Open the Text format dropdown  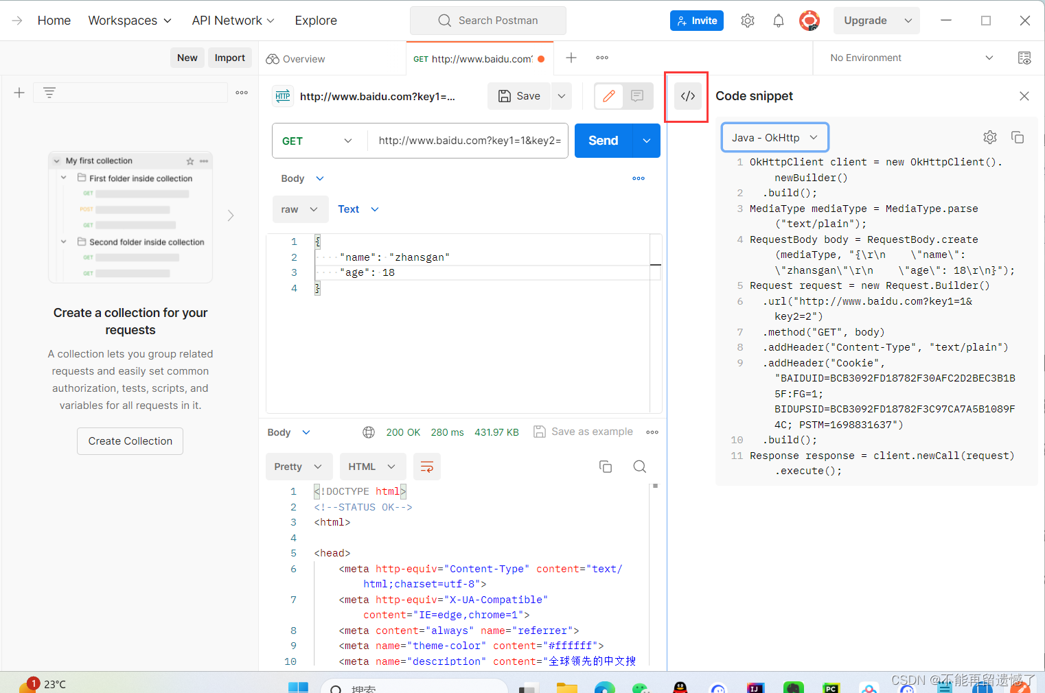tap(358, 209)
